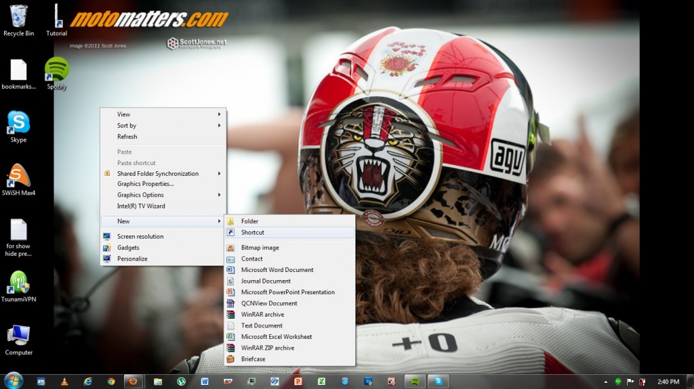Show hidden tray icons arrow
This screenshot has width=694, height=389.
[605, 382]
